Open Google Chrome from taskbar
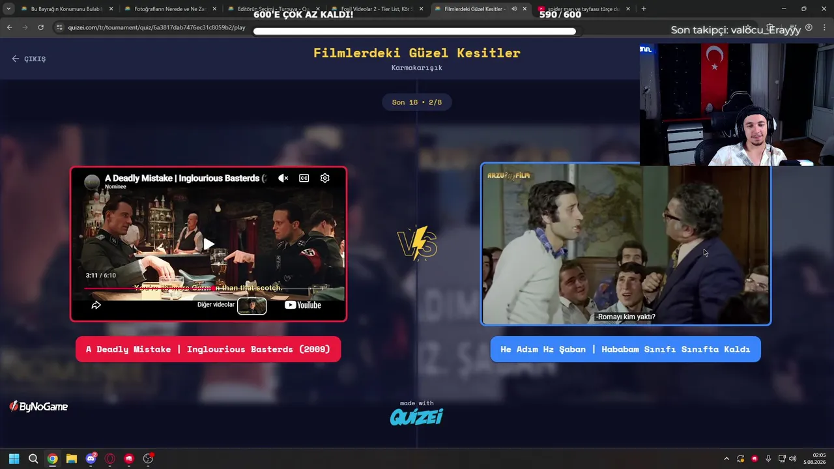Viewport: 834px width, 469px height. [x=52, y=459]
